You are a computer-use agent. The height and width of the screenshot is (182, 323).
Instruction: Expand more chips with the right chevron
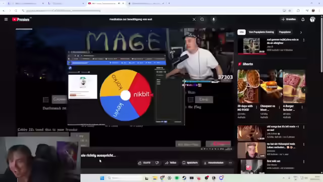[x=301, y=32]
